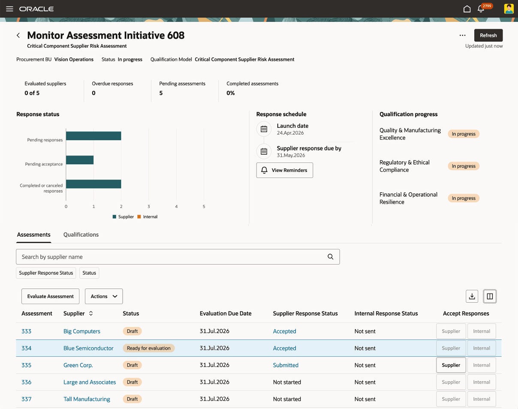Open the column layout settings icon
Viewport: 518px width, 409px height.
click(x=490, y=296)
